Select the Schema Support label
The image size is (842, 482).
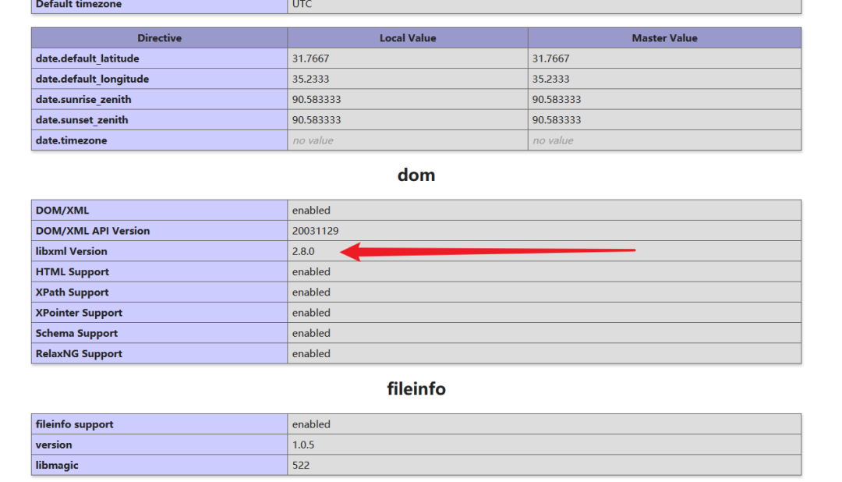click(x=76, y=333)
